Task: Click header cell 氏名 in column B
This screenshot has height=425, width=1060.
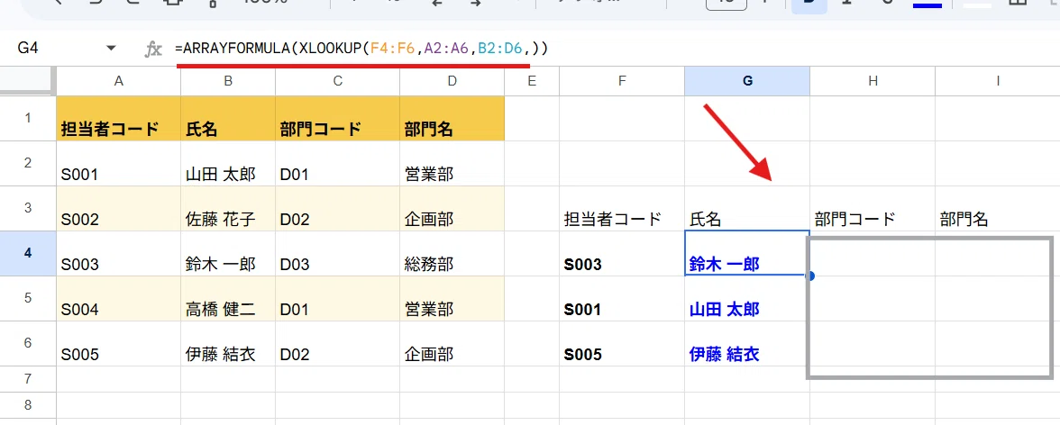Action: [x=228, y=118]
